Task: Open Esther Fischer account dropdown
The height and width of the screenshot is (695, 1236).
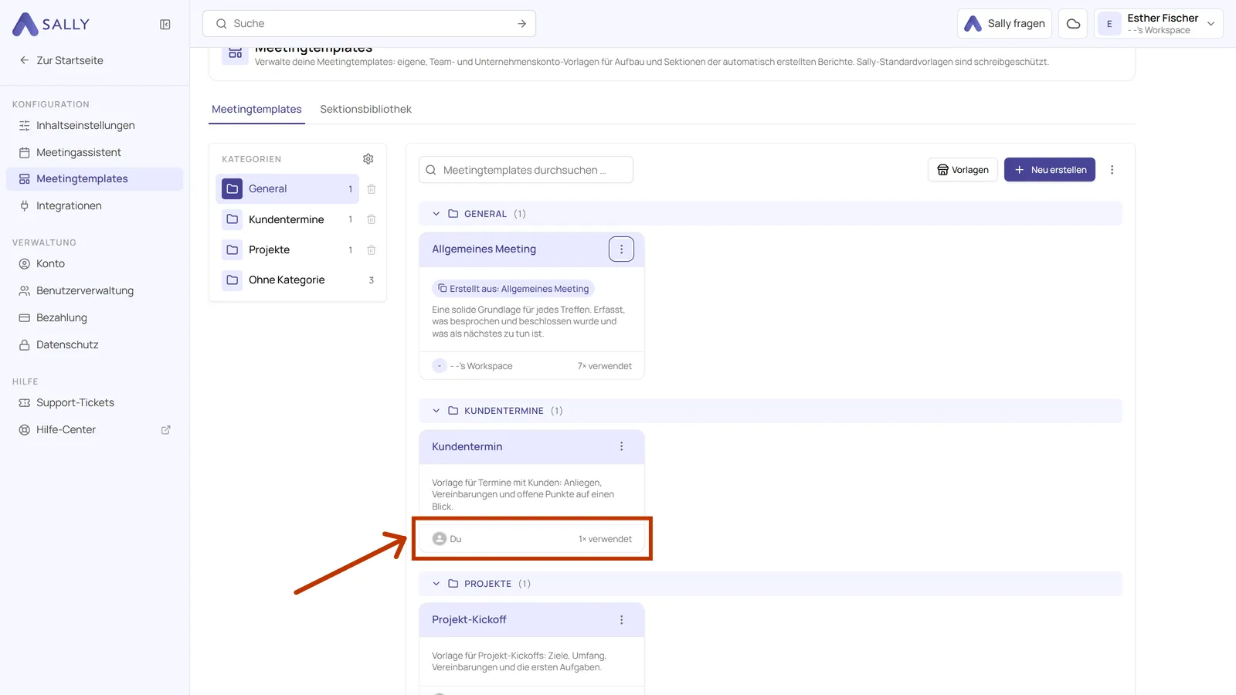Action: 1159,24
